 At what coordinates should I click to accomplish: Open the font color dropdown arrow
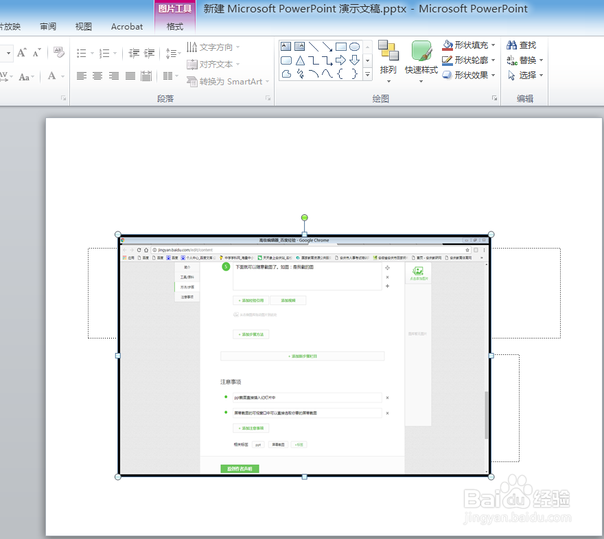tap(62, 76)
